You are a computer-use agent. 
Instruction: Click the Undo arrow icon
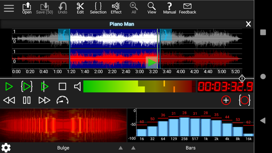pos(63,8)
